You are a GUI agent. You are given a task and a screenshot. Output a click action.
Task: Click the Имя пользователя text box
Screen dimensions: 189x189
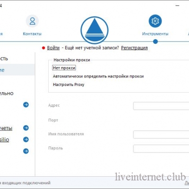click(161, 135)
